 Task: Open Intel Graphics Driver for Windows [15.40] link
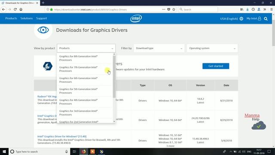click(x=62, y=136)
